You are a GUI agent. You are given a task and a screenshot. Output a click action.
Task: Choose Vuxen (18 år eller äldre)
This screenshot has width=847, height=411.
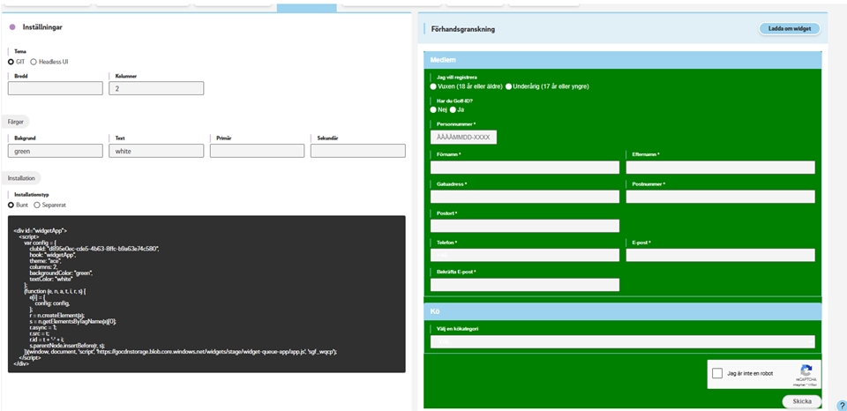(433, 86)
